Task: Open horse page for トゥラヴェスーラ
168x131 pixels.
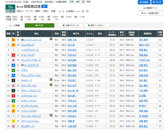Action: (30, 50)
